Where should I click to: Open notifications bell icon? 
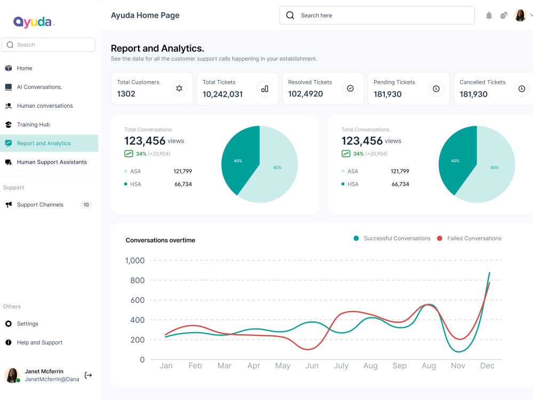click(x=489, y=15)
